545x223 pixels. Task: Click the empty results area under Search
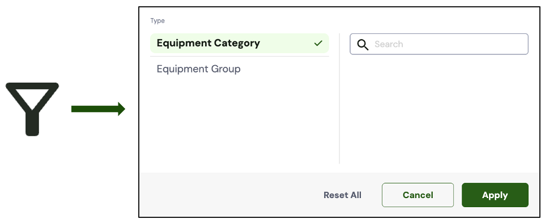coord(439,109)
